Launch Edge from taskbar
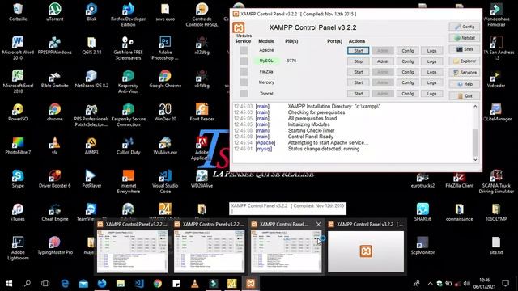The width and height of the screenshot is (518, 291). (x=65, y=284)
